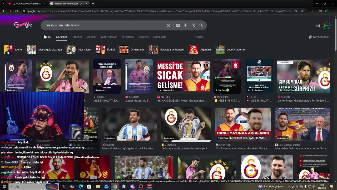Select the Alışveriş search tab

pos(143,37)
